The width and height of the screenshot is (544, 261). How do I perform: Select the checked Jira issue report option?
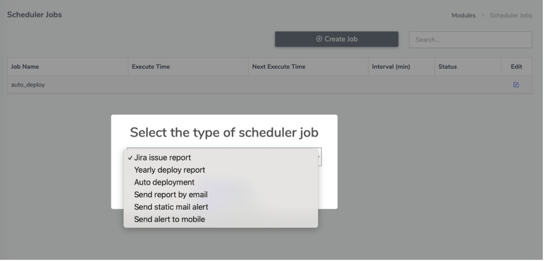click(x=162, y=157)
